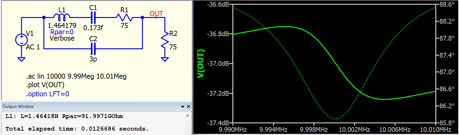
Task: Click the Verbose text under L1
Action: pyautogui.click(x=62, y=38)
